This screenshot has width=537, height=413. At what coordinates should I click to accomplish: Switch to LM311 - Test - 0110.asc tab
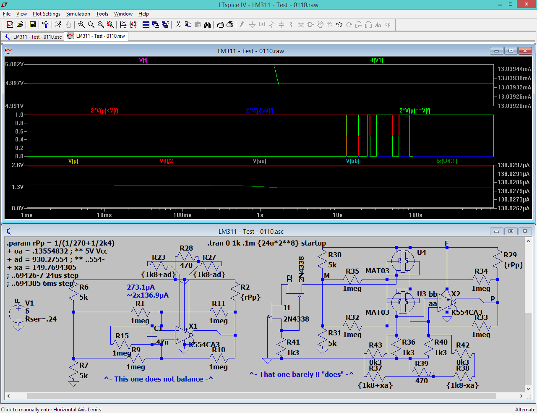pos(33,37)
